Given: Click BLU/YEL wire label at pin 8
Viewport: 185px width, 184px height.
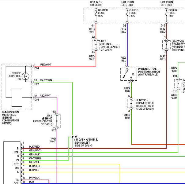Looking at the screenshot, I should click(x=34, y=170).
